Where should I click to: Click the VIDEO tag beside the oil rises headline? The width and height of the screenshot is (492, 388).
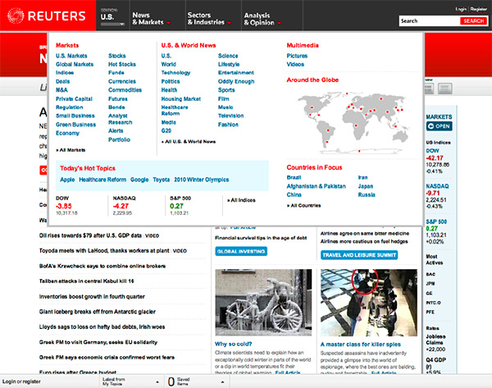pyautogui.click(x=177, y=235)
